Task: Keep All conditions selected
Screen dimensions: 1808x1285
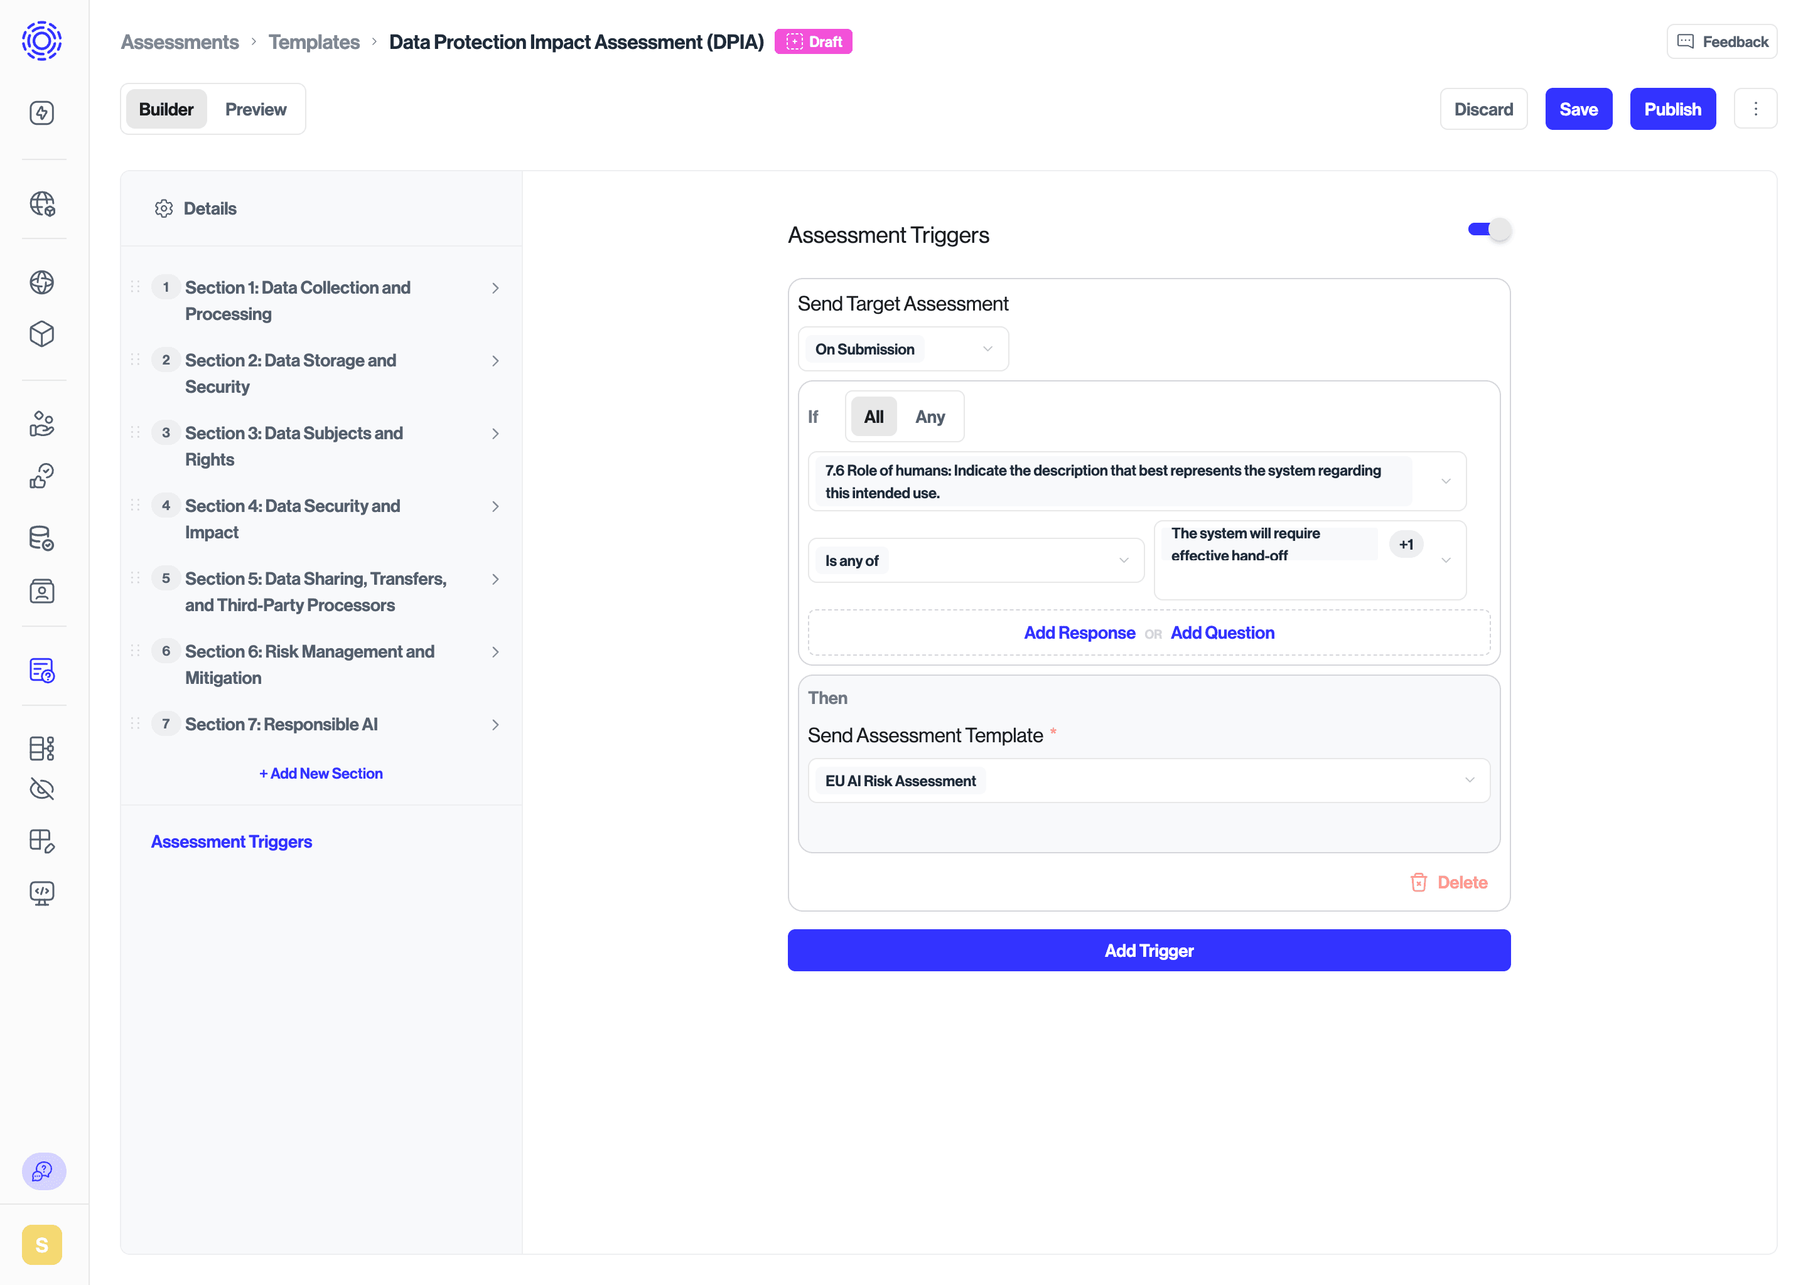Action: 873,416
